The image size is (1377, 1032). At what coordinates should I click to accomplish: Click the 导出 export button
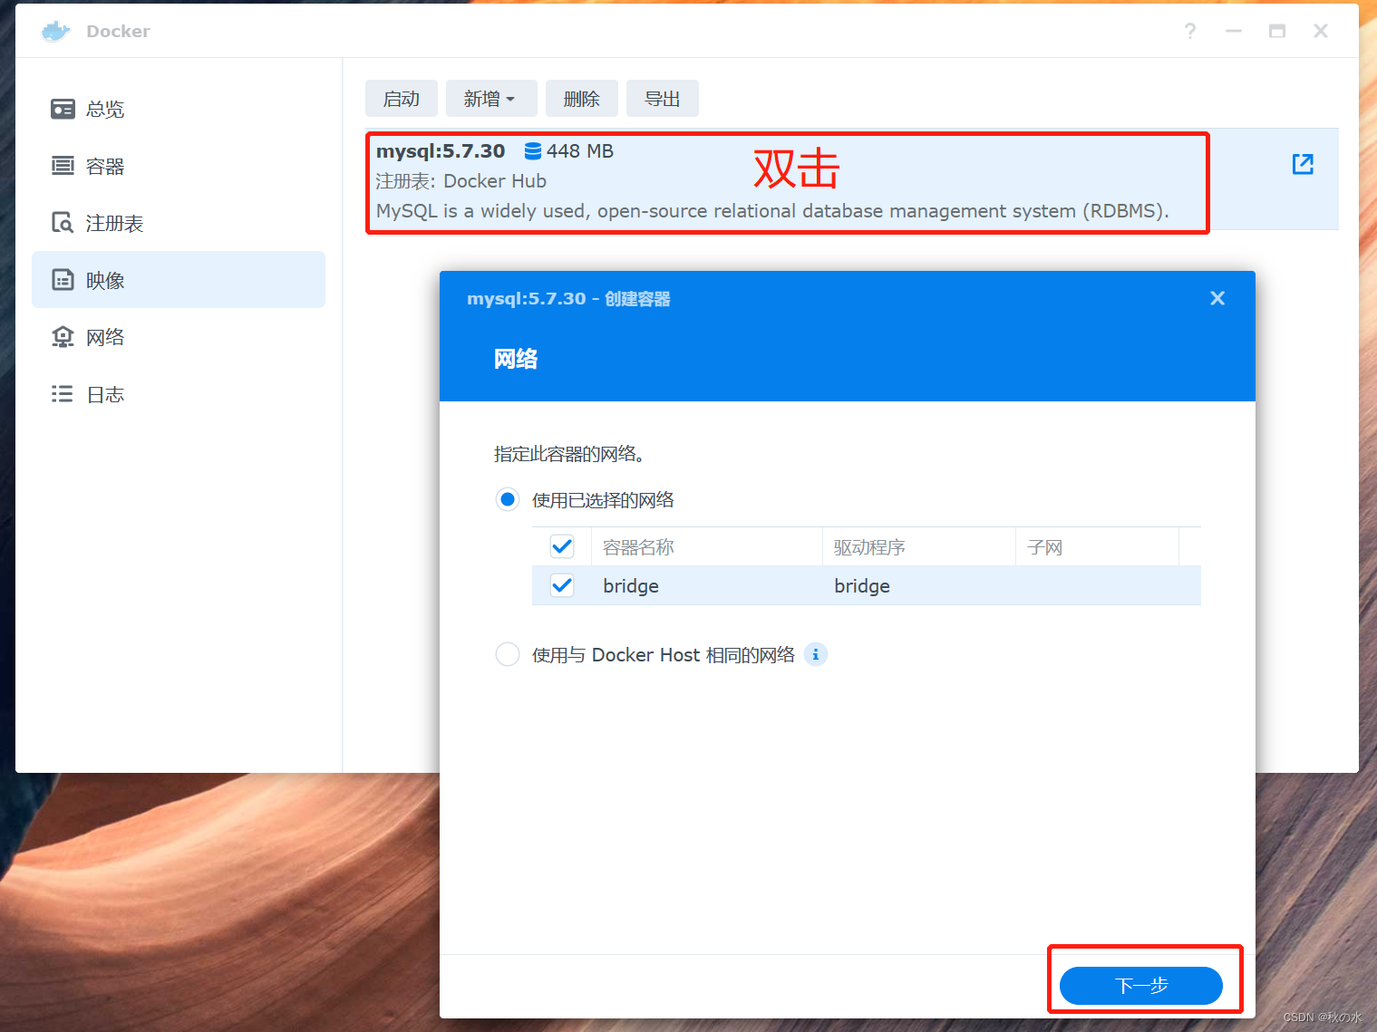point(663,99)
